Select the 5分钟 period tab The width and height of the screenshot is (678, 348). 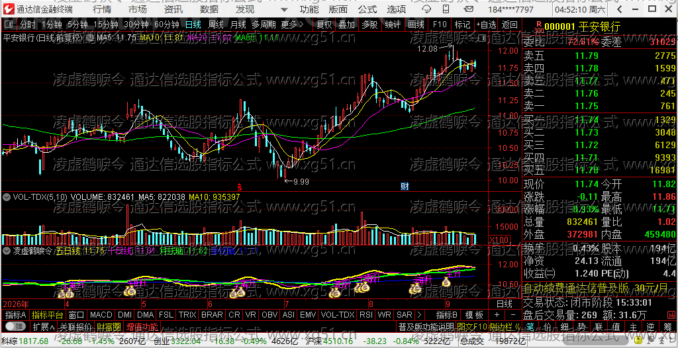78,25
